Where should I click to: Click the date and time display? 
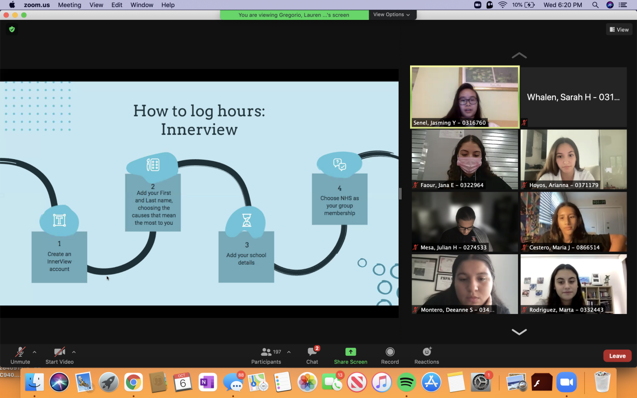pyautogui.click(x=563, y=5)
